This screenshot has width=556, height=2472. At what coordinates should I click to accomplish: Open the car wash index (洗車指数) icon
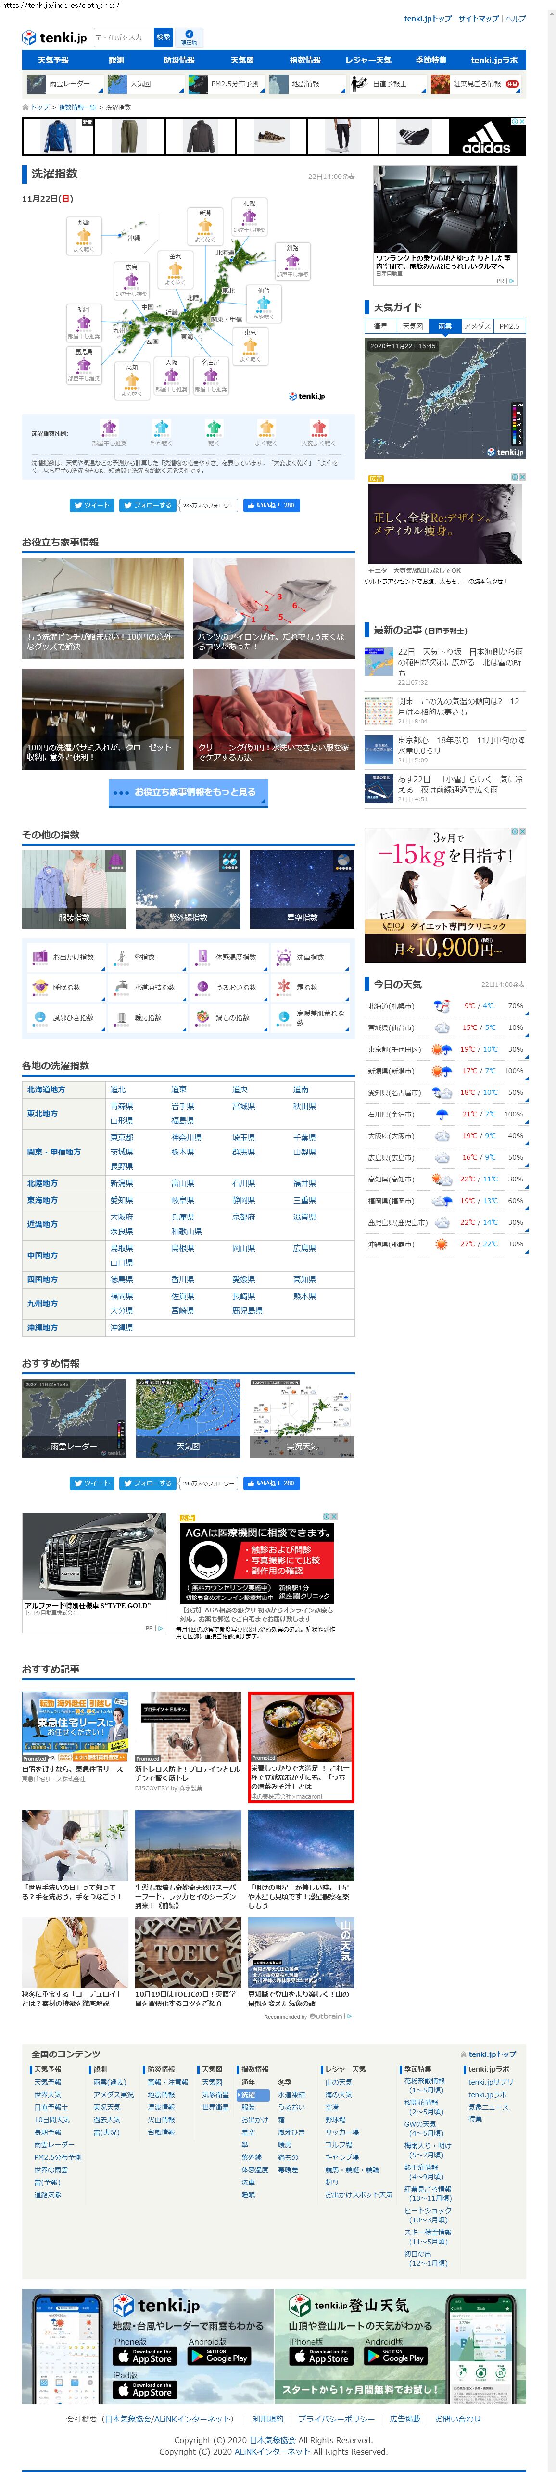284,957
